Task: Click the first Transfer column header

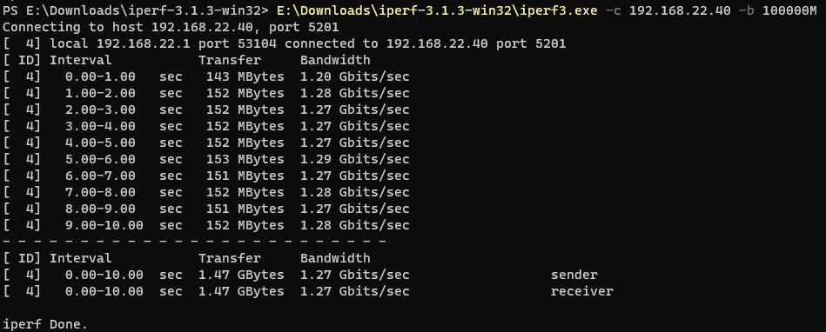Action: [229, 60]
